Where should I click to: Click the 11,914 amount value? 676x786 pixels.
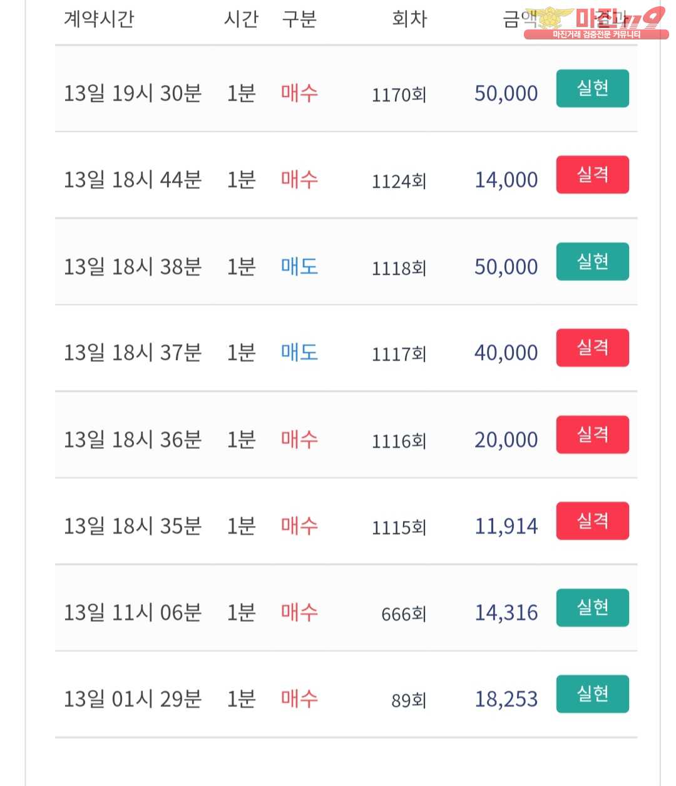(506, 526)
